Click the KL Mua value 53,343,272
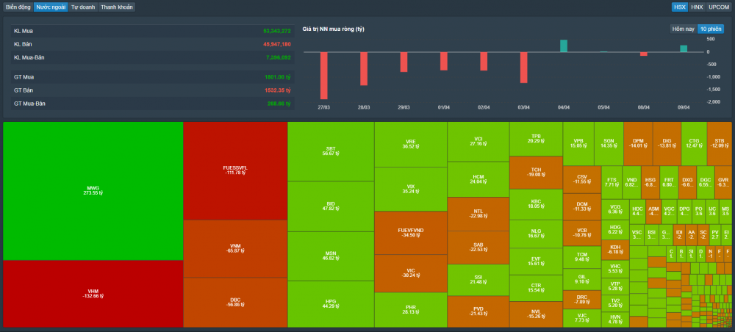Viewport: 735px width, 332px height. (x=277, y=31)
